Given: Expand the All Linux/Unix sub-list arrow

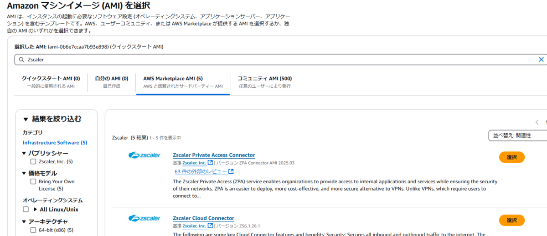Looking at the screenshot, I should tap(36, 210).
